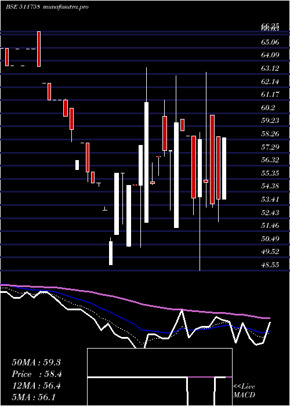Click the 50MA : 59.3 readout
Image resolution: width=290 pixels, height=406 pixels.
pyautogui.click(x=36, y=362)
